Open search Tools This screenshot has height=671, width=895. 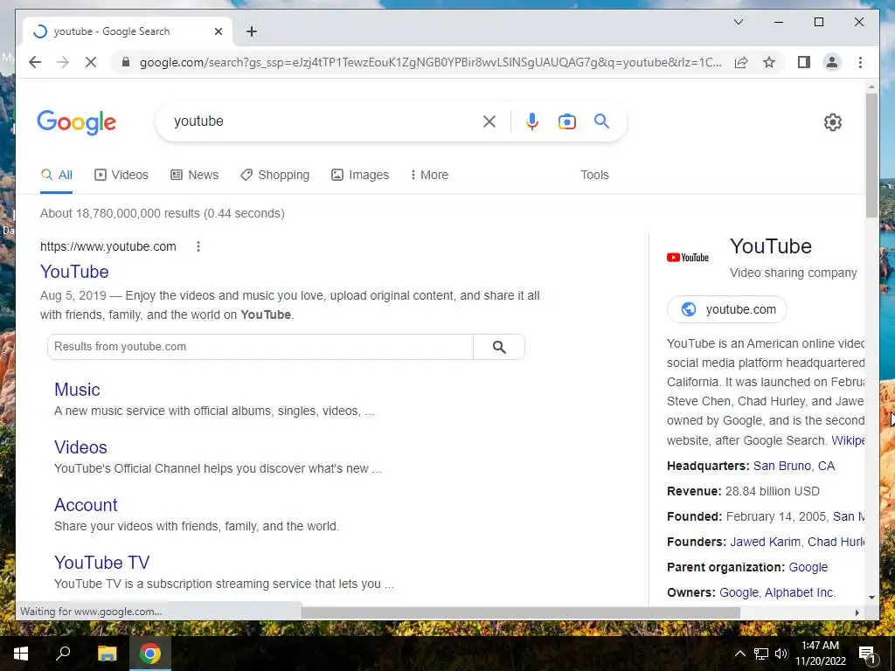pos(594,175)
